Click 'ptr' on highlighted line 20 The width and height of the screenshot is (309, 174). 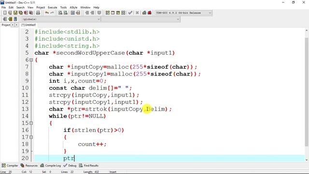pos(69,158)
